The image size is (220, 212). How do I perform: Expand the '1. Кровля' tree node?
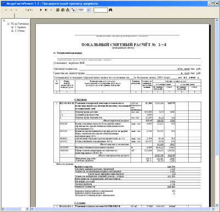tap(12, 27)
